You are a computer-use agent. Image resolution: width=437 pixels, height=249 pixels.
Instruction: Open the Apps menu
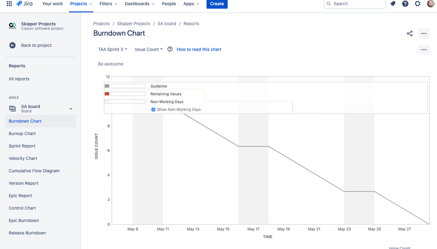191,3
